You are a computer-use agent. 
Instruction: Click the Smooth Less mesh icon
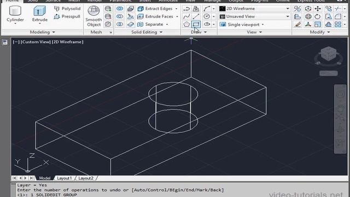tap(108, 16)
